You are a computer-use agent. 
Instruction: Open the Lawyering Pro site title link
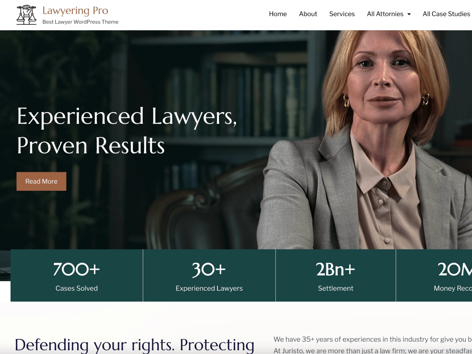click(x=75, y=11)
